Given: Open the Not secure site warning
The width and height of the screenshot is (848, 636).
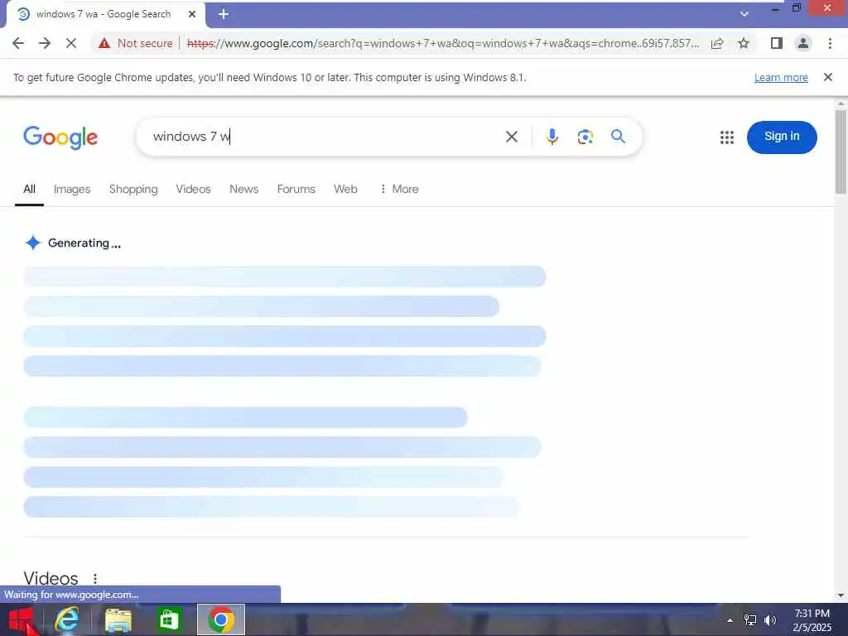Looking at the screenshot, I should [135, 43].
